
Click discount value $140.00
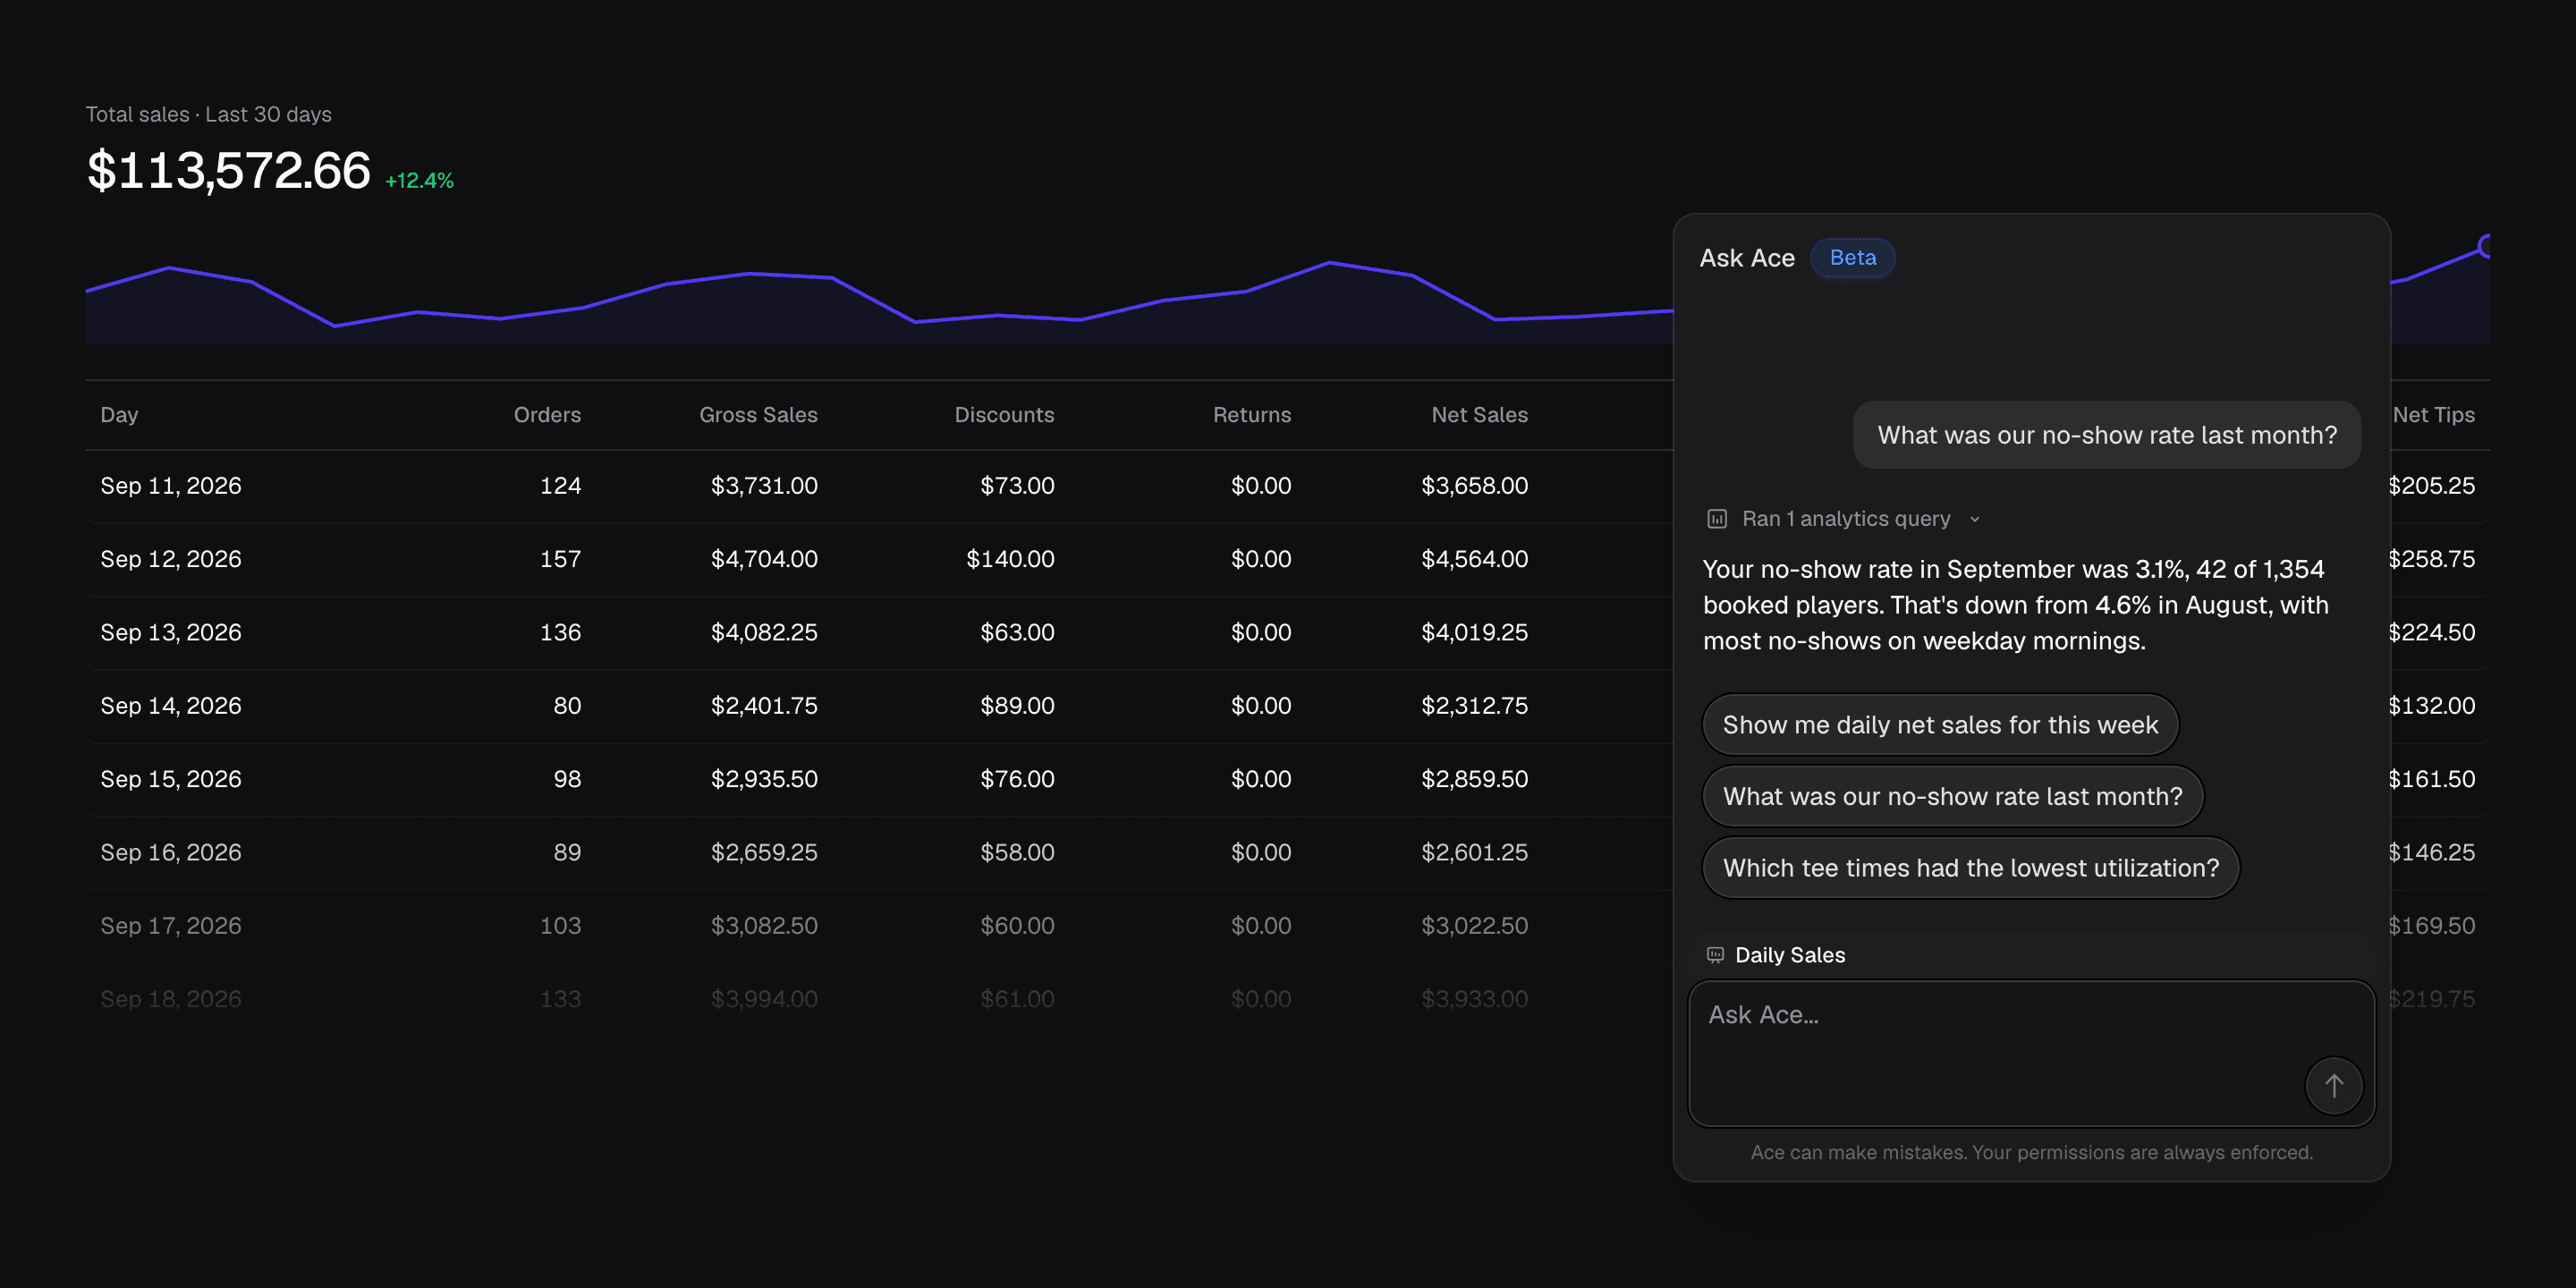click(1010, 559)
